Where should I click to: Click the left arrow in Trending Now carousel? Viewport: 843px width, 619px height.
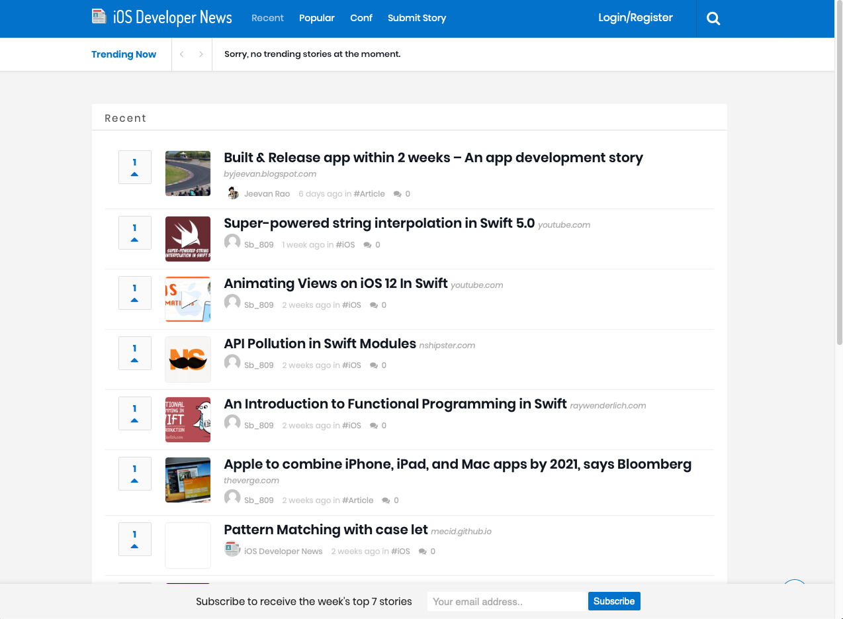181,54
